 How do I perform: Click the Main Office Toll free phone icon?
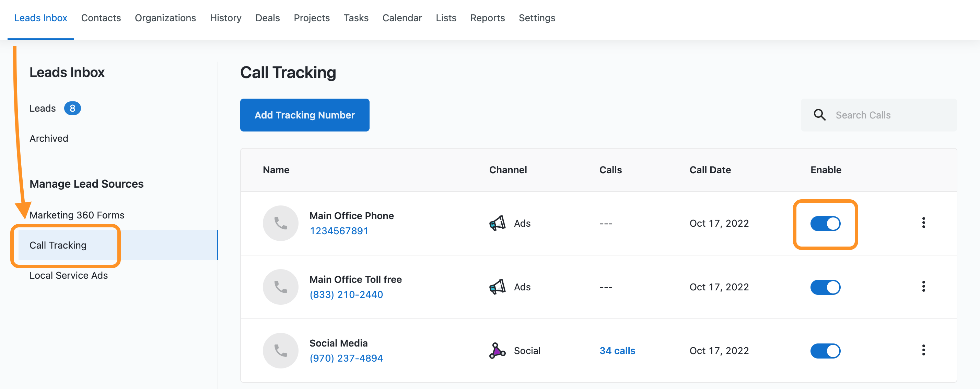click(x=280, y=287)
